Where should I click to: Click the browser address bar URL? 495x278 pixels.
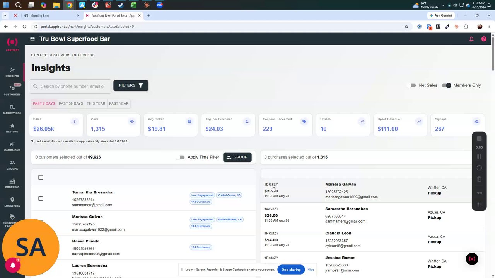click(87, 27)
